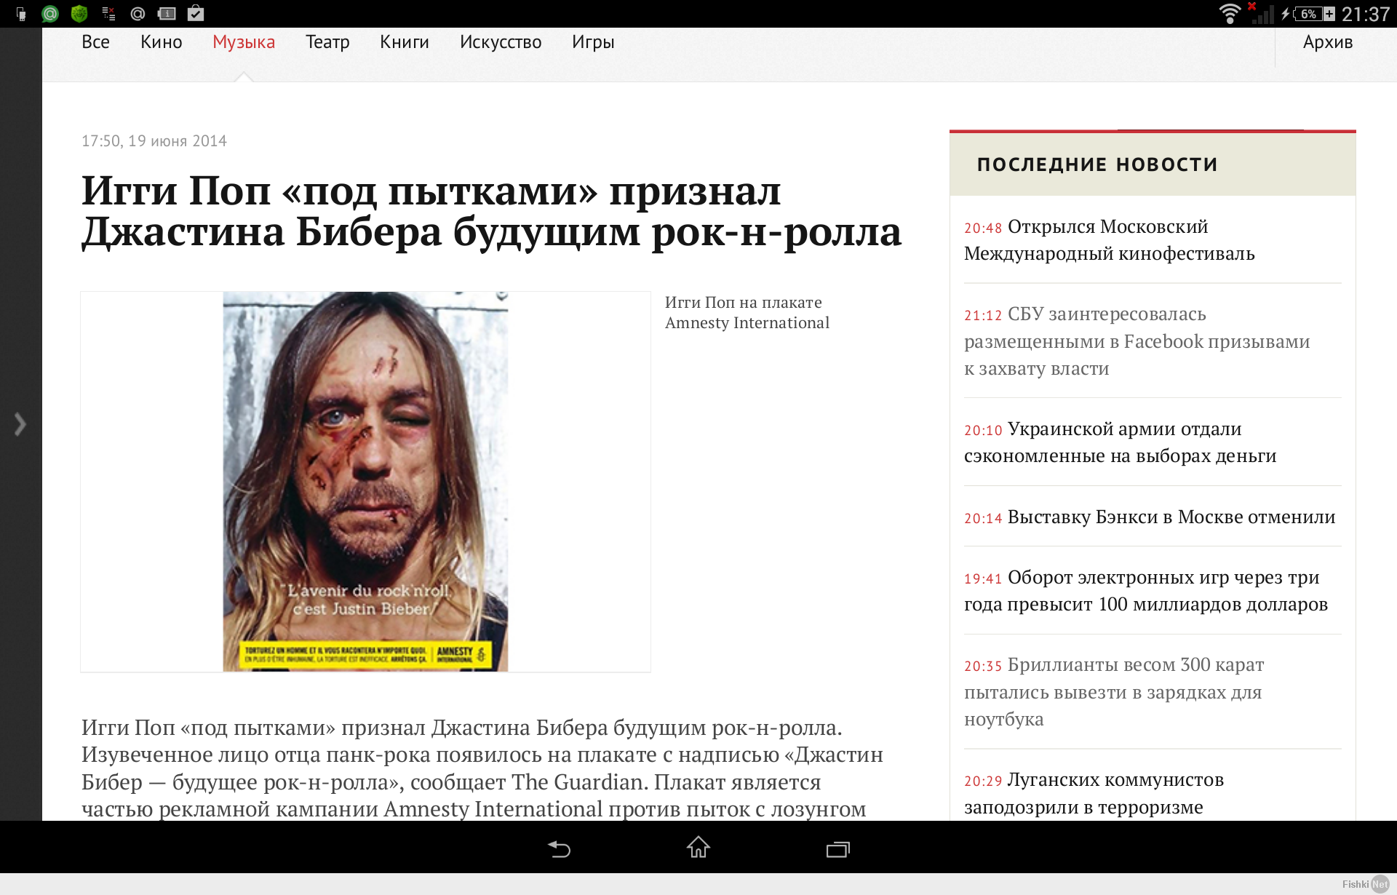Open news Бриллианты весом 300 карат
Viewport: 1397px width, 895px height.
[x=1114, y=692]
